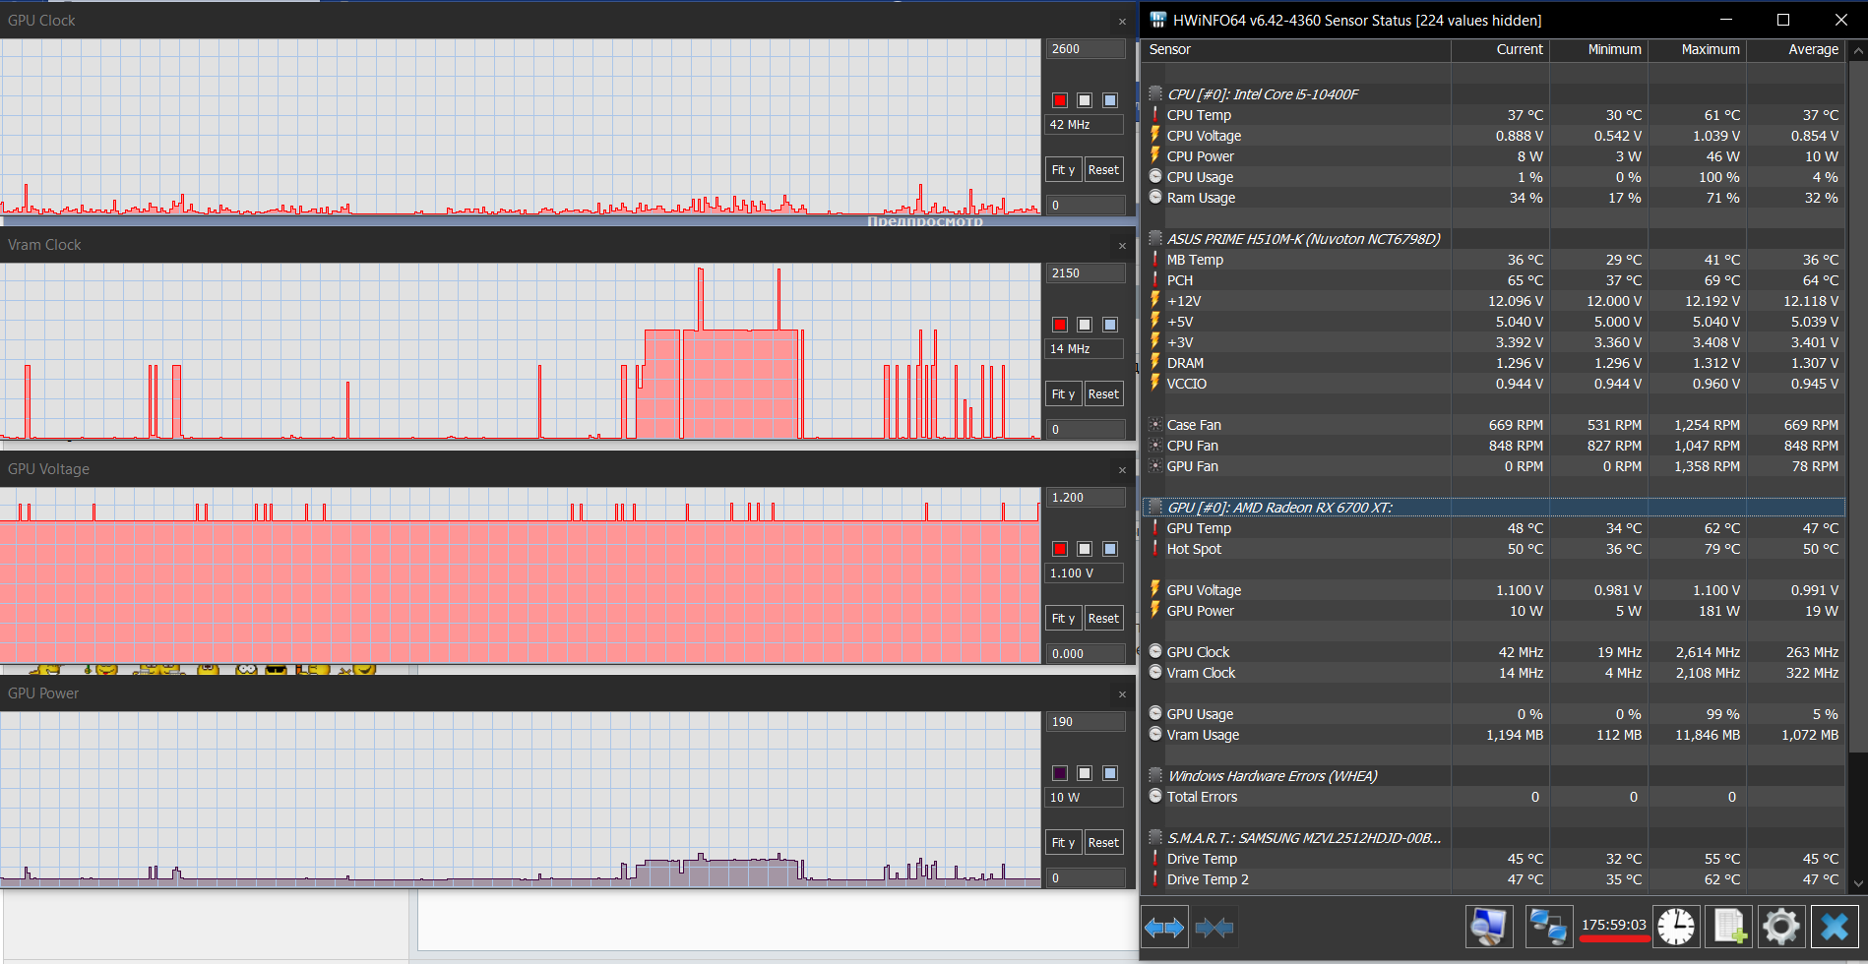
Task: Click the red color swatch in Vram Clock graph
Action: click(x=1060, y=325)
